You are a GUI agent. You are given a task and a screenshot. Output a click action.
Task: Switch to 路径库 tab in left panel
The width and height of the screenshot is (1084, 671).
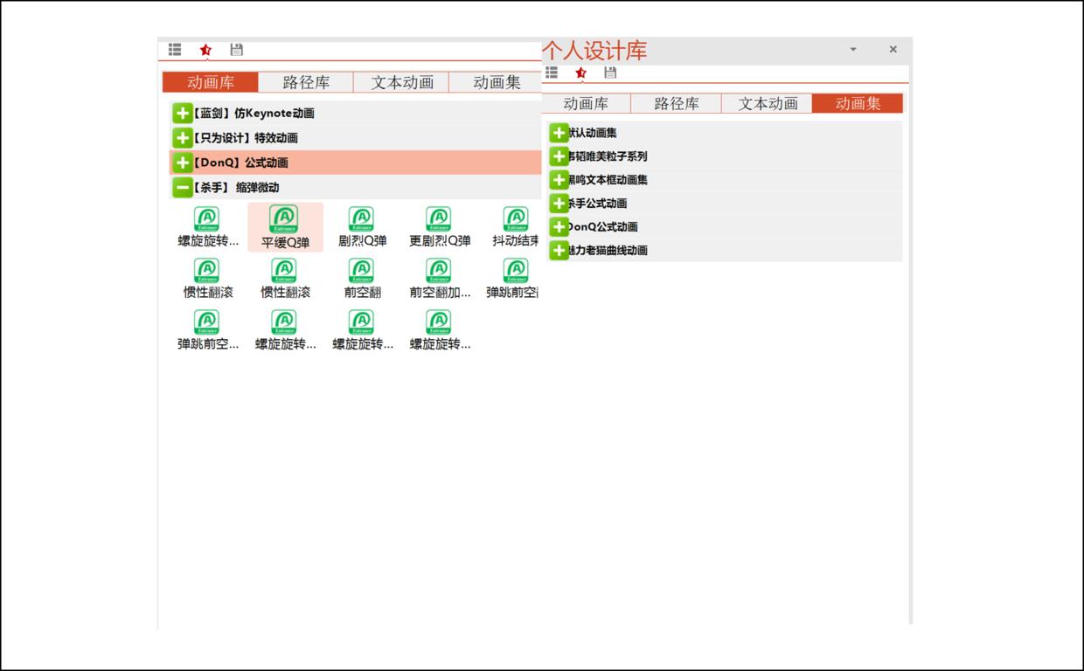click(306, 82)
